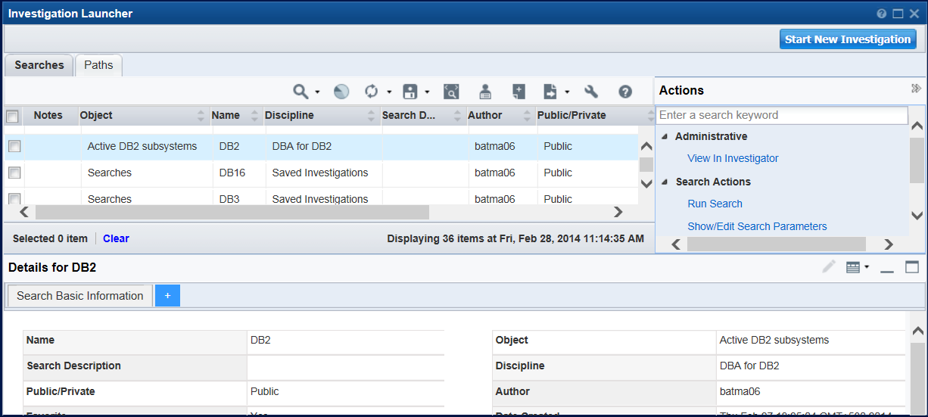
Task: Click the question mark help icon in toolbar
Action: point(625,92)
